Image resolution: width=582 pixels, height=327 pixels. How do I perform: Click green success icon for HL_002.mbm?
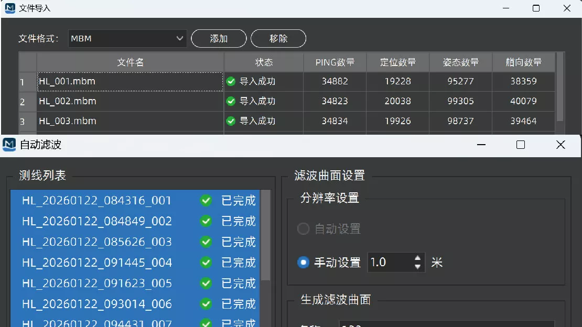pos(231,101)
